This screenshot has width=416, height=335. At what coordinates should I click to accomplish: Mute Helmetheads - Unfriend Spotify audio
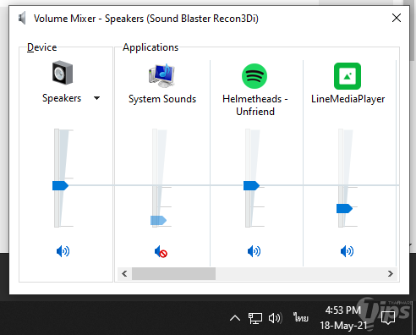point(254,251)
